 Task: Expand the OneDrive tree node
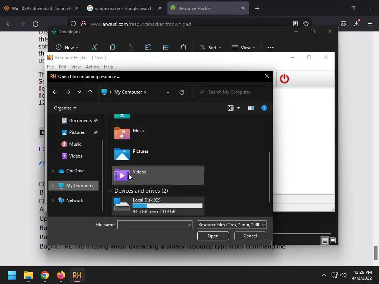(53, 171)
